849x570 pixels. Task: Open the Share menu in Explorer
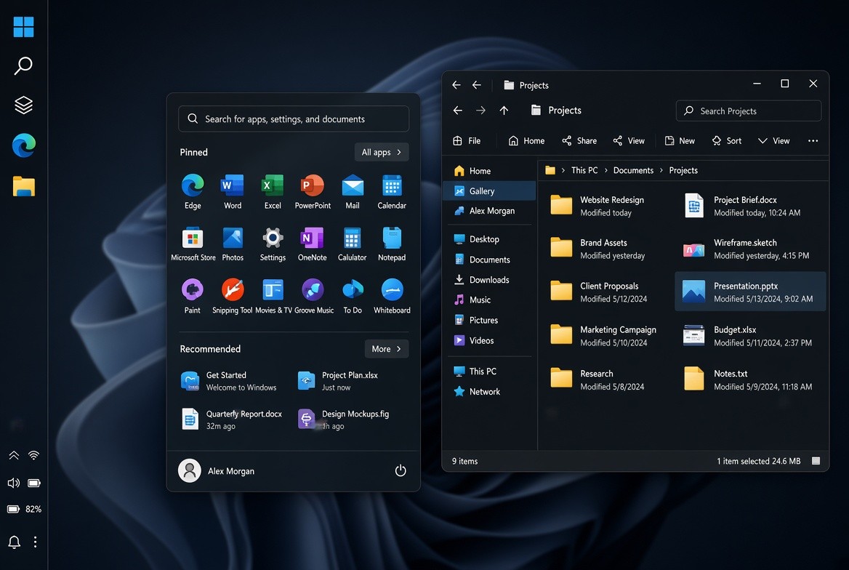click(x=579, y=141)
